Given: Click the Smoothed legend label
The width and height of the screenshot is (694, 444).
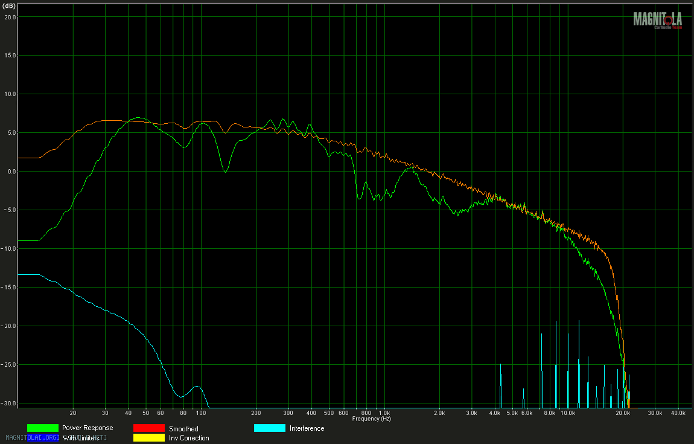Looking at the screenshot, I should click(x=183, y=429).
